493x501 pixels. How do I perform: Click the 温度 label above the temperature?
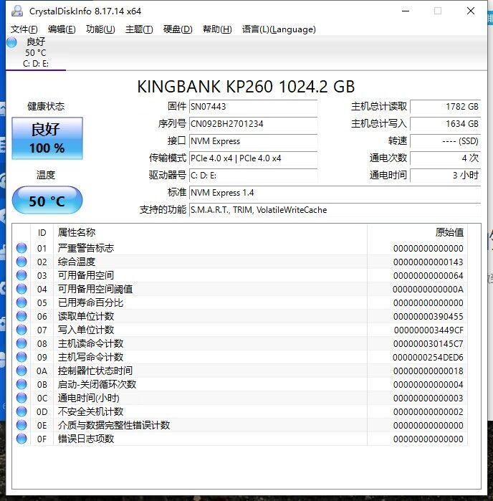pyautogui.click(x=46, y=175)
